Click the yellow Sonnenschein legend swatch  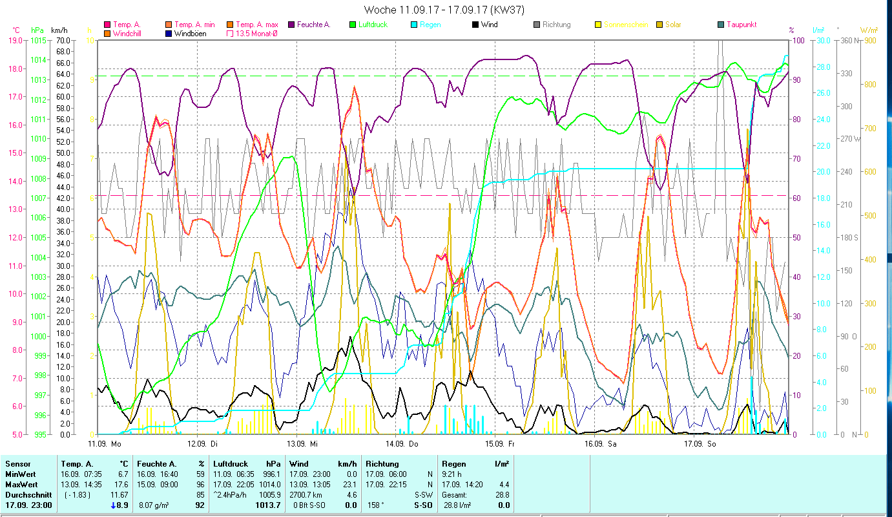pos(598,25)
